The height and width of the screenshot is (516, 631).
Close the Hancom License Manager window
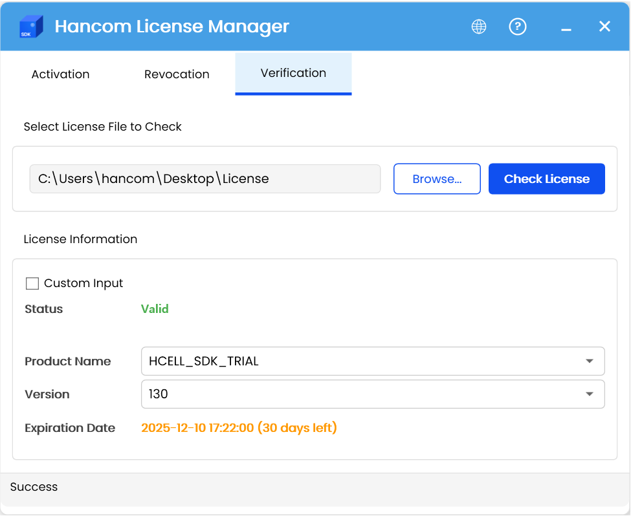604,27
